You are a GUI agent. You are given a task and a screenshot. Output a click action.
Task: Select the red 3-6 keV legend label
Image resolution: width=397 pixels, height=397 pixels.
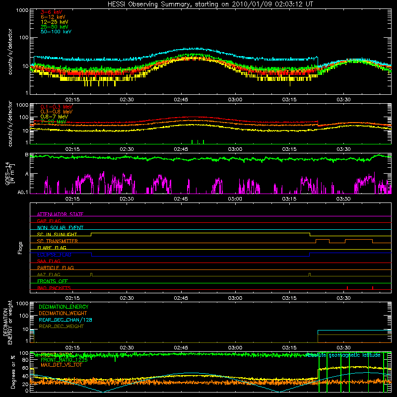click(x=52, y=12)
